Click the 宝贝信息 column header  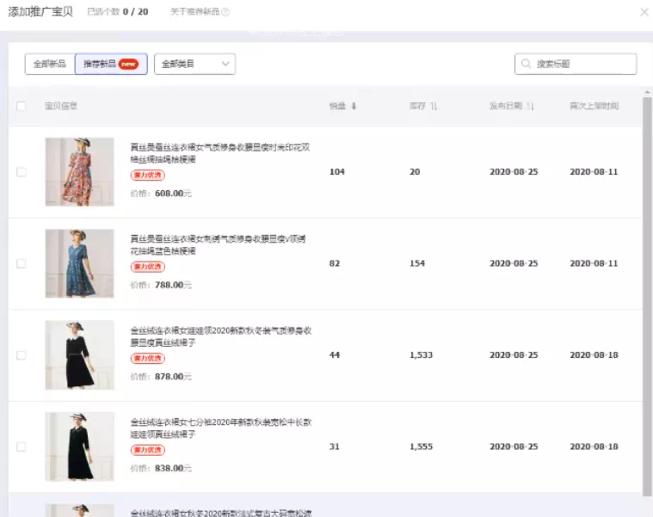point(61,106)
